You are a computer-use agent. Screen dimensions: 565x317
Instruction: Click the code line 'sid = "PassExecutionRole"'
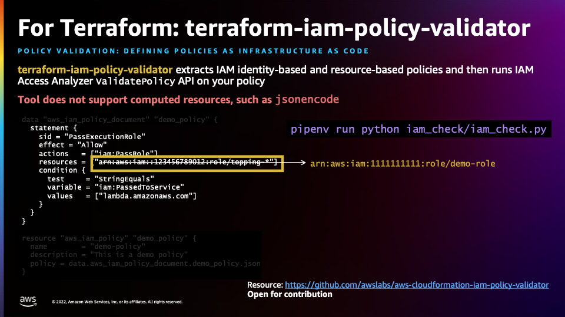click(92, 137)
